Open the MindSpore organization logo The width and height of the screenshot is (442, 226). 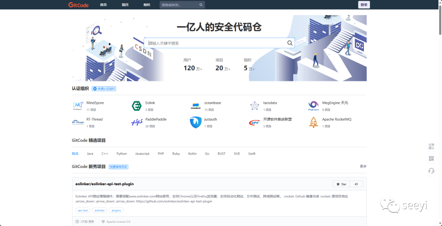click(78, 106)
